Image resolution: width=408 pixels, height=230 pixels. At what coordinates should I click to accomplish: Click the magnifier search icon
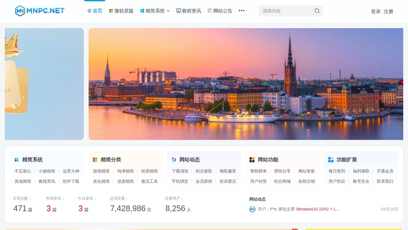[x=317, y=11]
